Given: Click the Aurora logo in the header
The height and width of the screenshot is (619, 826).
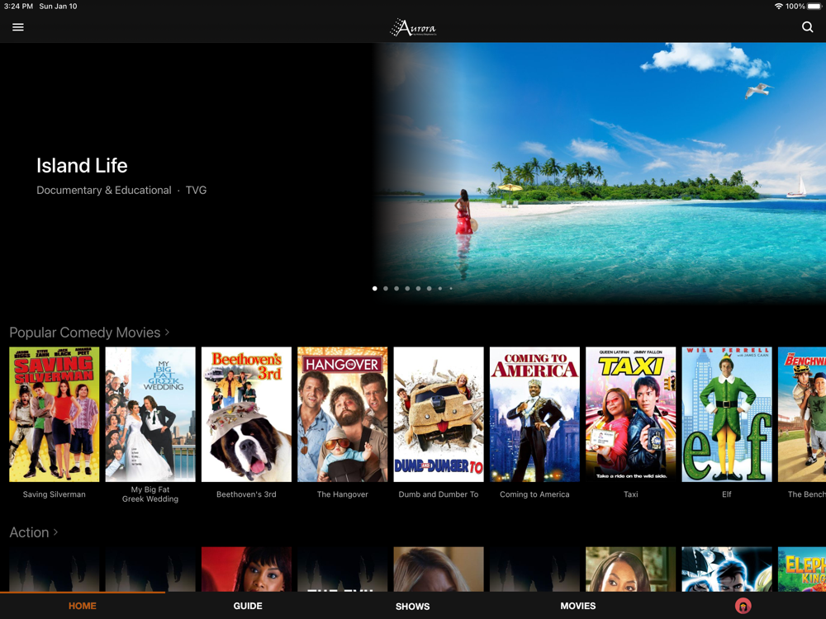Looking at the screenshot, I should tap(413, 27).
